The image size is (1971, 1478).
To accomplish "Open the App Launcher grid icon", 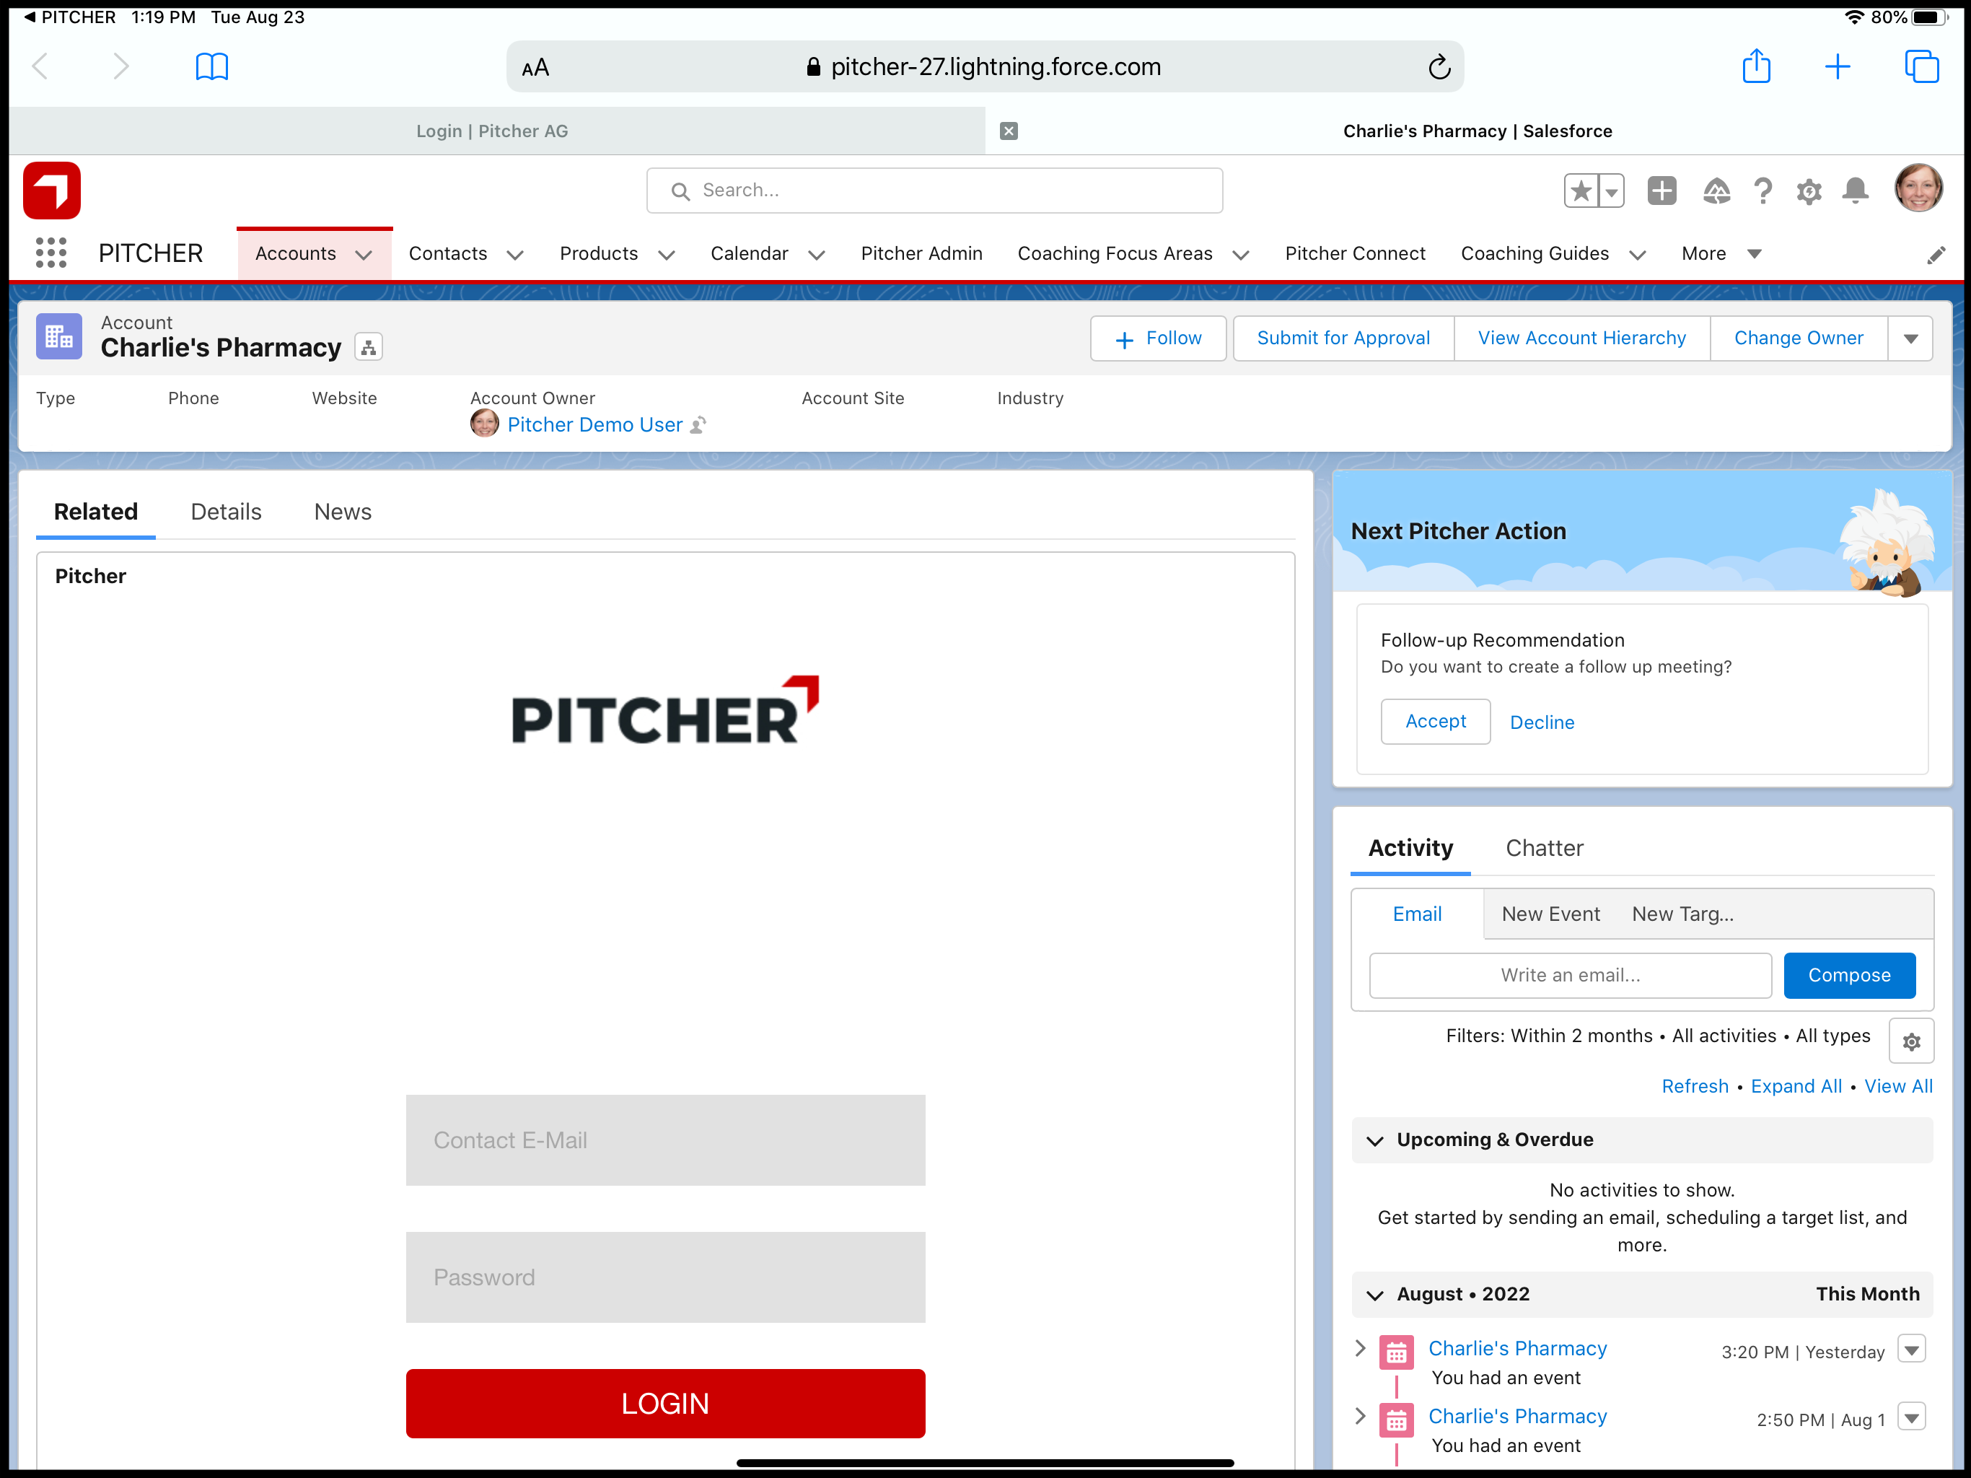I will [x=51, y=253].
